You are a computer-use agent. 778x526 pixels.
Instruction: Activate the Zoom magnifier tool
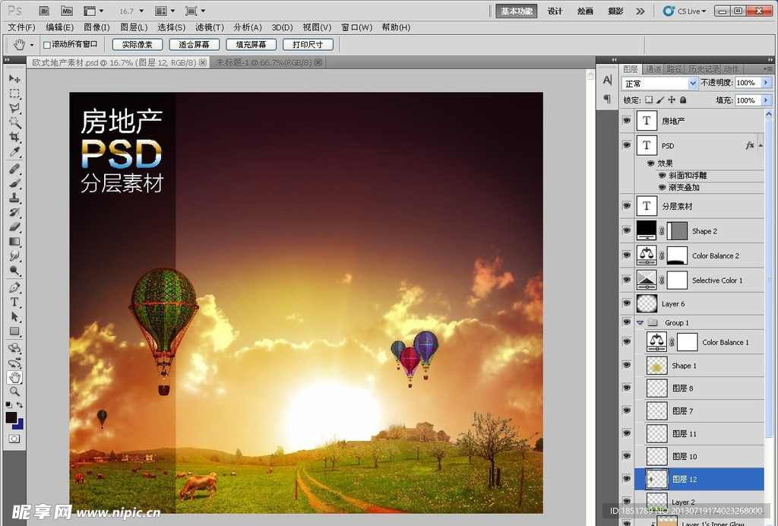(14, 391)
